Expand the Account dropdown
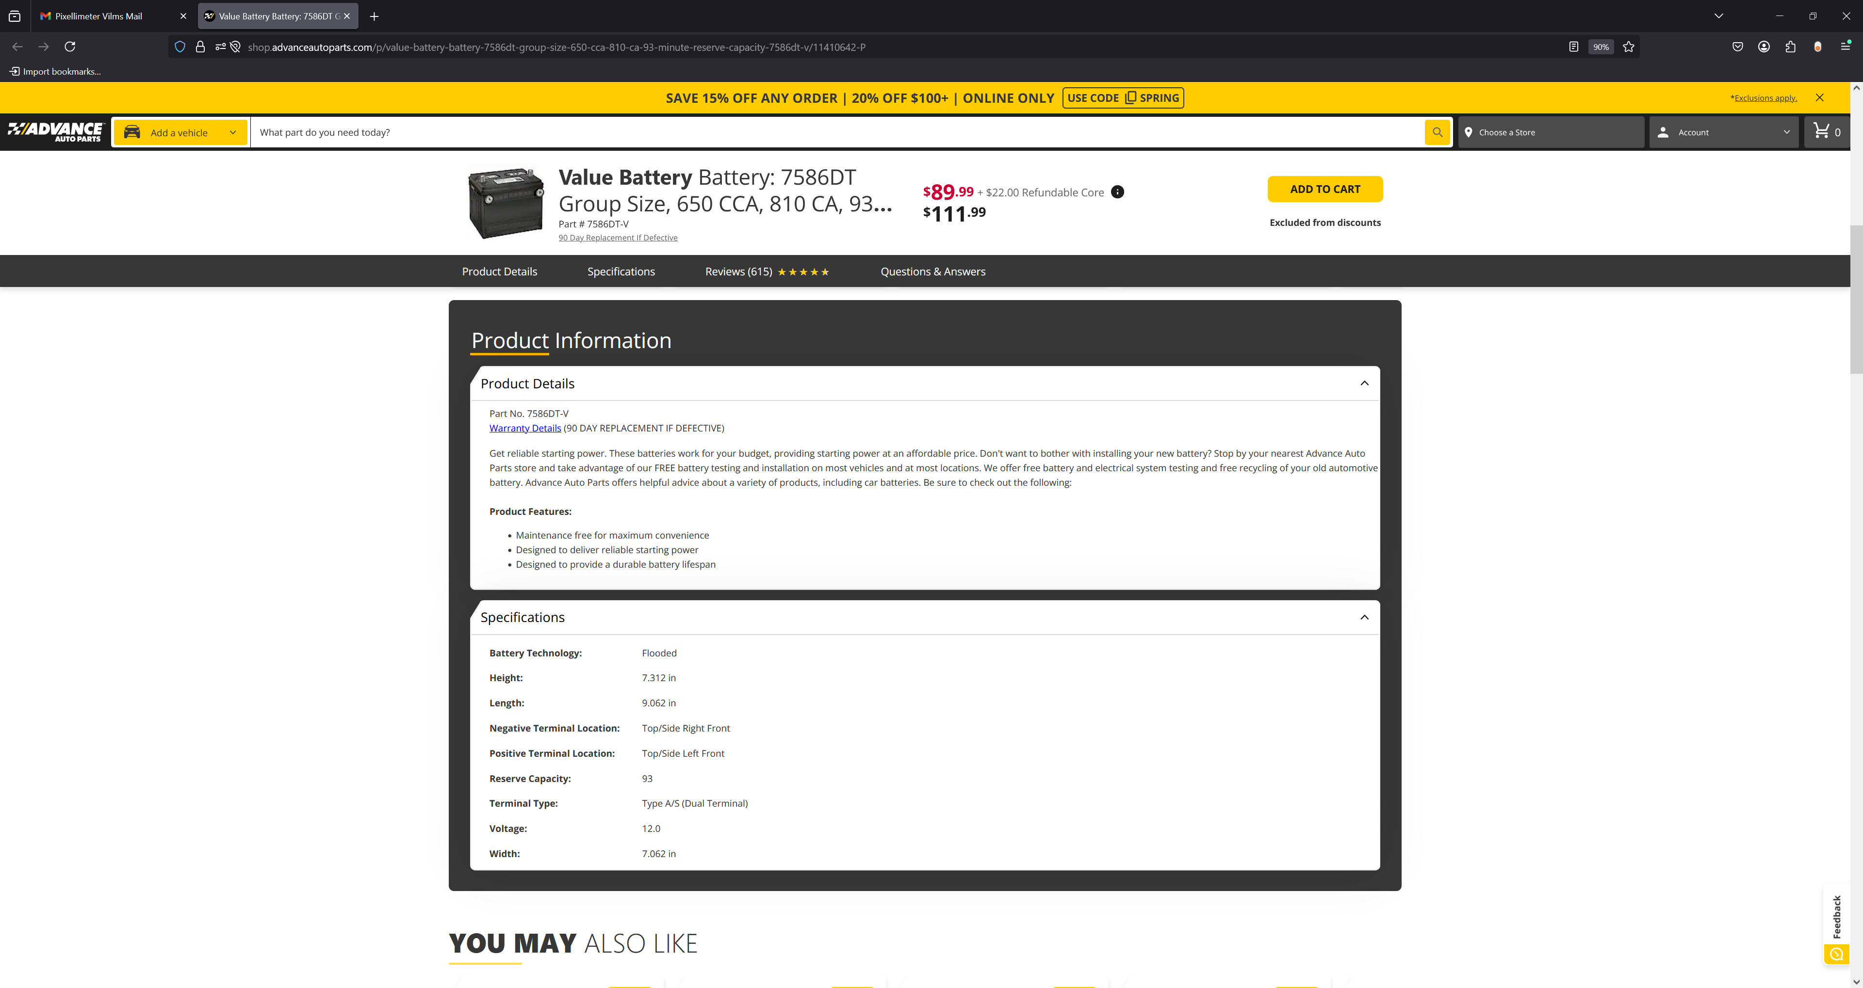1863x988 pixels. [1723, 132]
